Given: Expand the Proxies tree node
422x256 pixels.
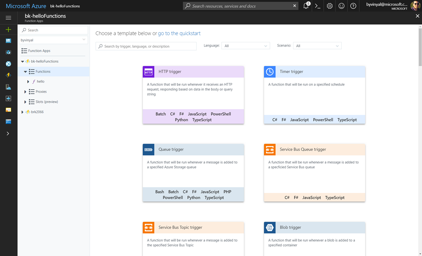Looking at the screenshot, I should 25,92.
